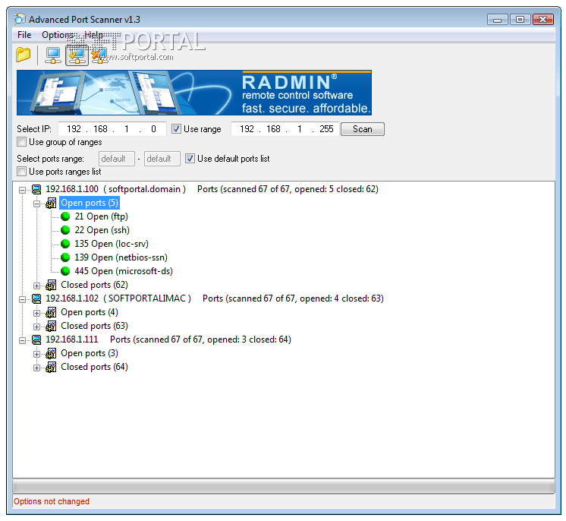The width and height of the screenshot is (566, 521).
Task: Collapse the 192.168.1.111 host node
Action: 22,340
